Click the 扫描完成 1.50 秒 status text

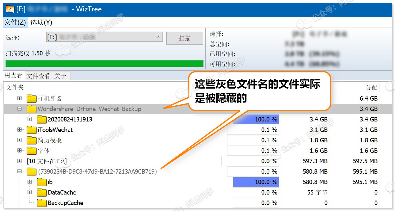click(x=28, y=53)
